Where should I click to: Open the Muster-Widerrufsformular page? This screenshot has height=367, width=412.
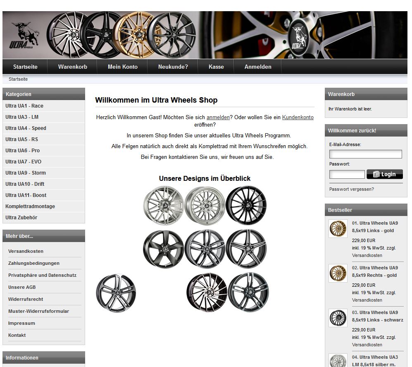click(x=38, y=311)
